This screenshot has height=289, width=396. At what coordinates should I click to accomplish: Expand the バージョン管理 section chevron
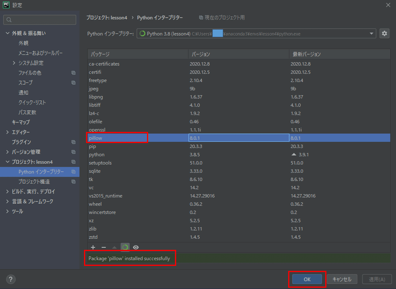point(7,152)
